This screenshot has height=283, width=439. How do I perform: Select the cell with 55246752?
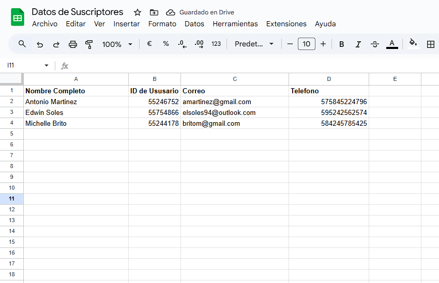click(155, 102)
